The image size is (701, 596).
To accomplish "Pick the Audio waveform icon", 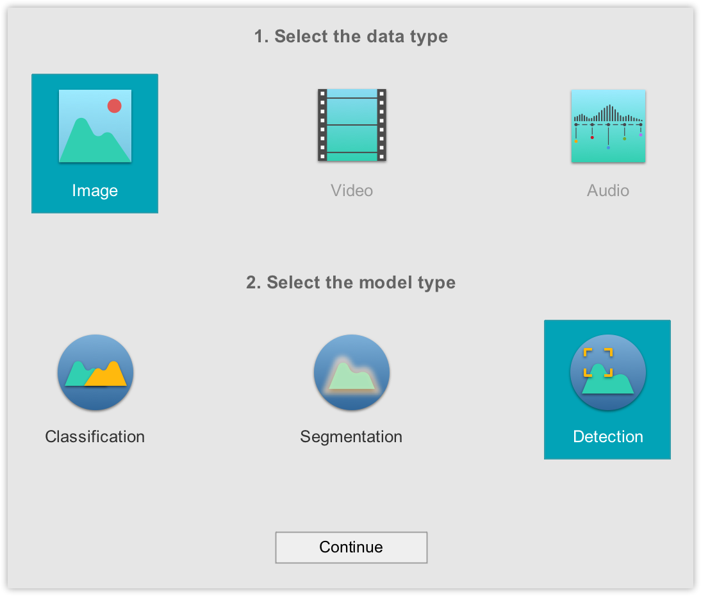I will click(608, 126).
